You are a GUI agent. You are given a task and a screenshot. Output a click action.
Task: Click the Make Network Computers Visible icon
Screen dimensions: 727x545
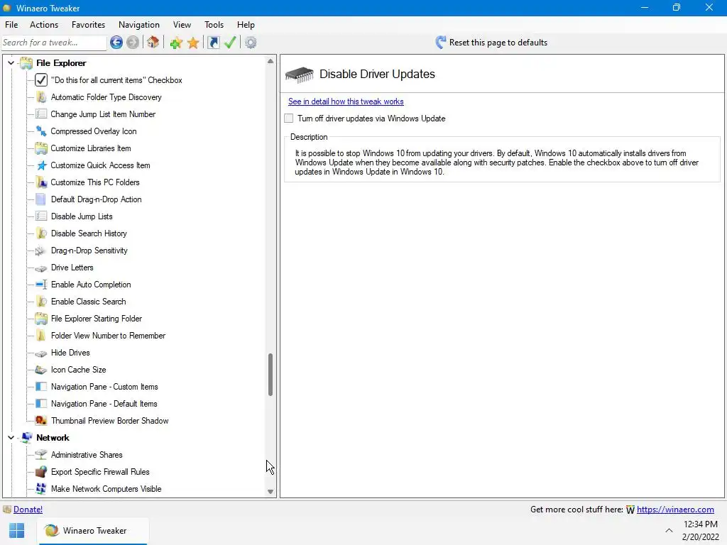click(x=41, y=489)
